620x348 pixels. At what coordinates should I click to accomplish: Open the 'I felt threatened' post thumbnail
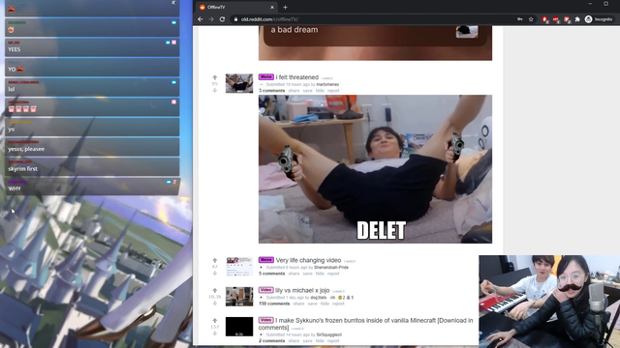[239, 83]
